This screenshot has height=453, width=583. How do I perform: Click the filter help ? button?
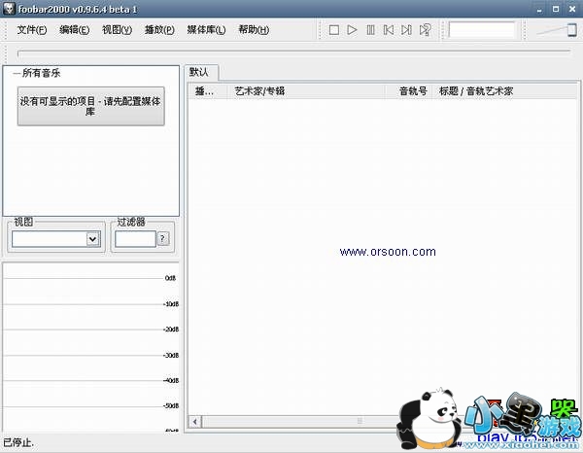163,239
